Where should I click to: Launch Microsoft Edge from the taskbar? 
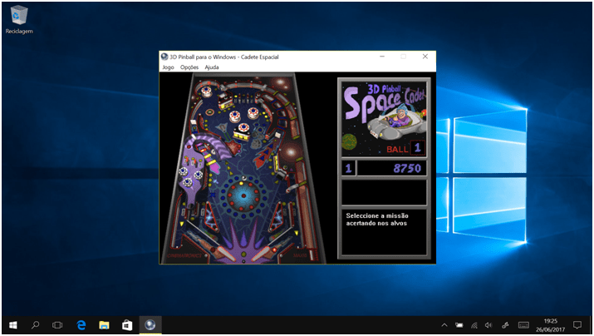(x=81, y=325)
